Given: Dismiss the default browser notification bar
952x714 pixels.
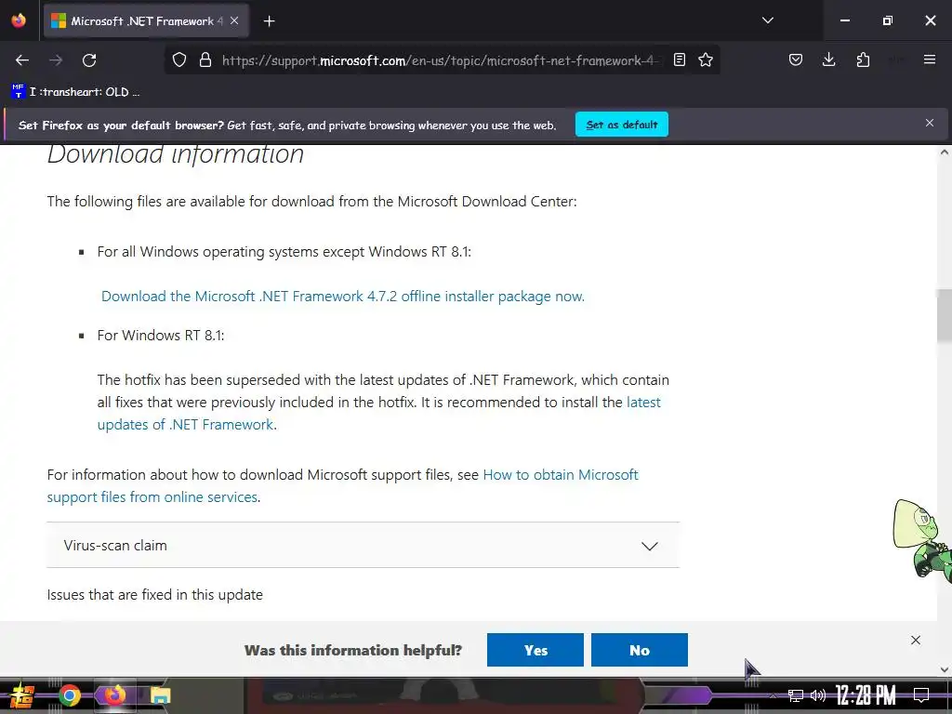Looking at the screenshot, I should point(930,123).
